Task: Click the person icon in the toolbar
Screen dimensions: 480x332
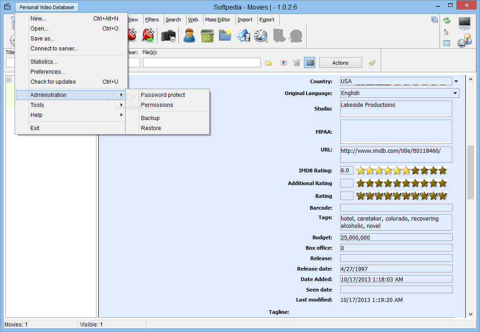Action: click(x=189, y=35)
